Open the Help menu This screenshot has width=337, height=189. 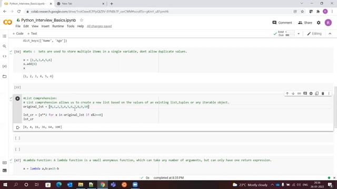(x=81, y=26)
